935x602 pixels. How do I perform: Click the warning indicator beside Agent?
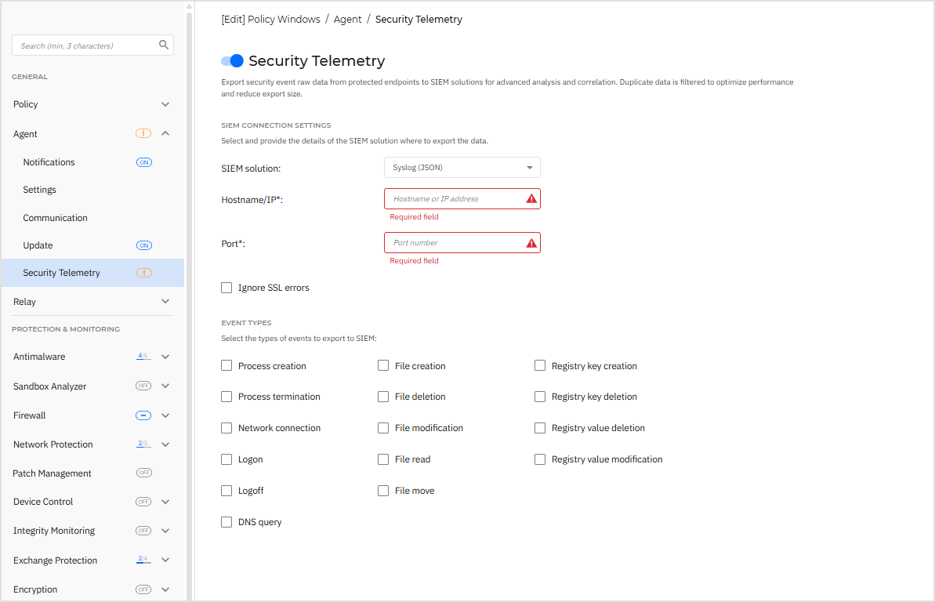[x=143, y=133]
